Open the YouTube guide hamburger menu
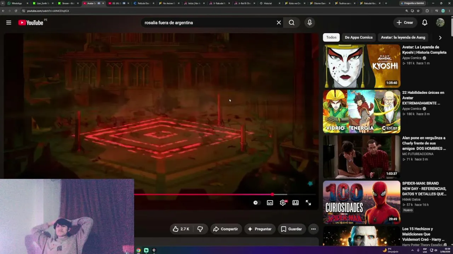This screenshot has width=453, height=254. (x=8, y=23)
